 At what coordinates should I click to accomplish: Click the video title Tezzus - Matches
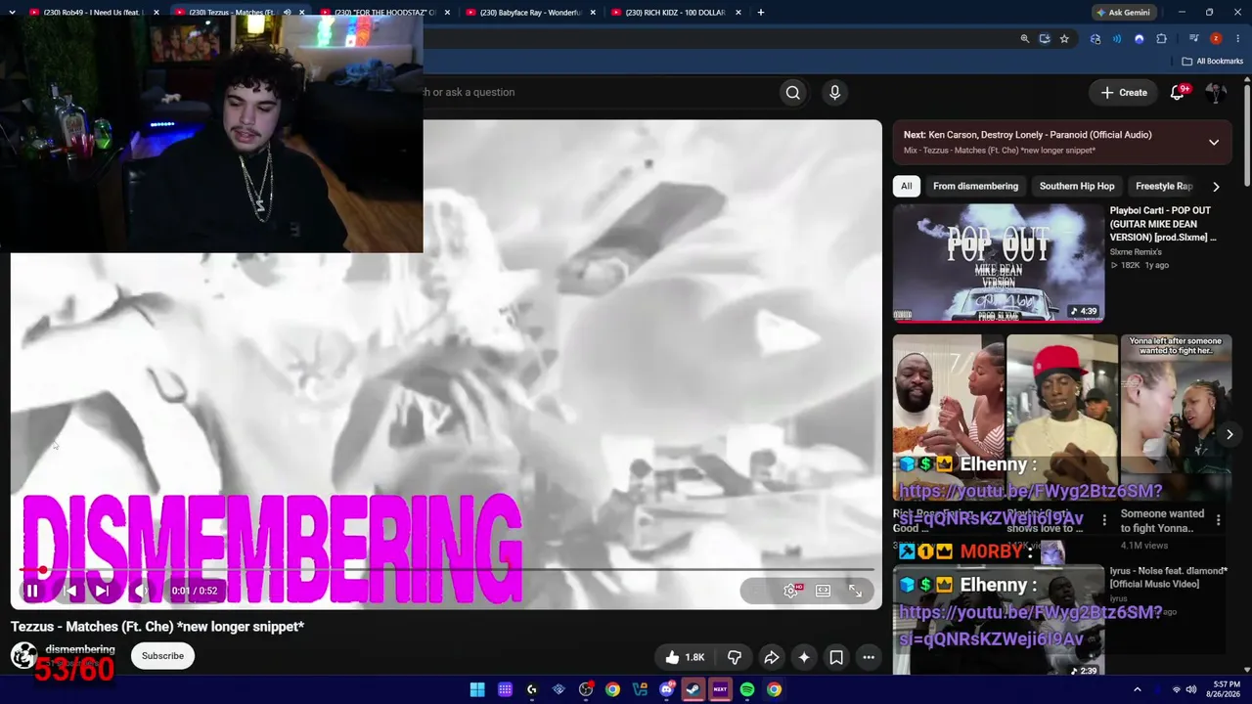[x=157, y=627]
